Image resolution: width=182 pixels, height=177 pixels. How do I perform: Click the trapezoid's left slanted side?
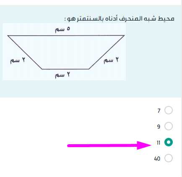(x=25, y=52)
